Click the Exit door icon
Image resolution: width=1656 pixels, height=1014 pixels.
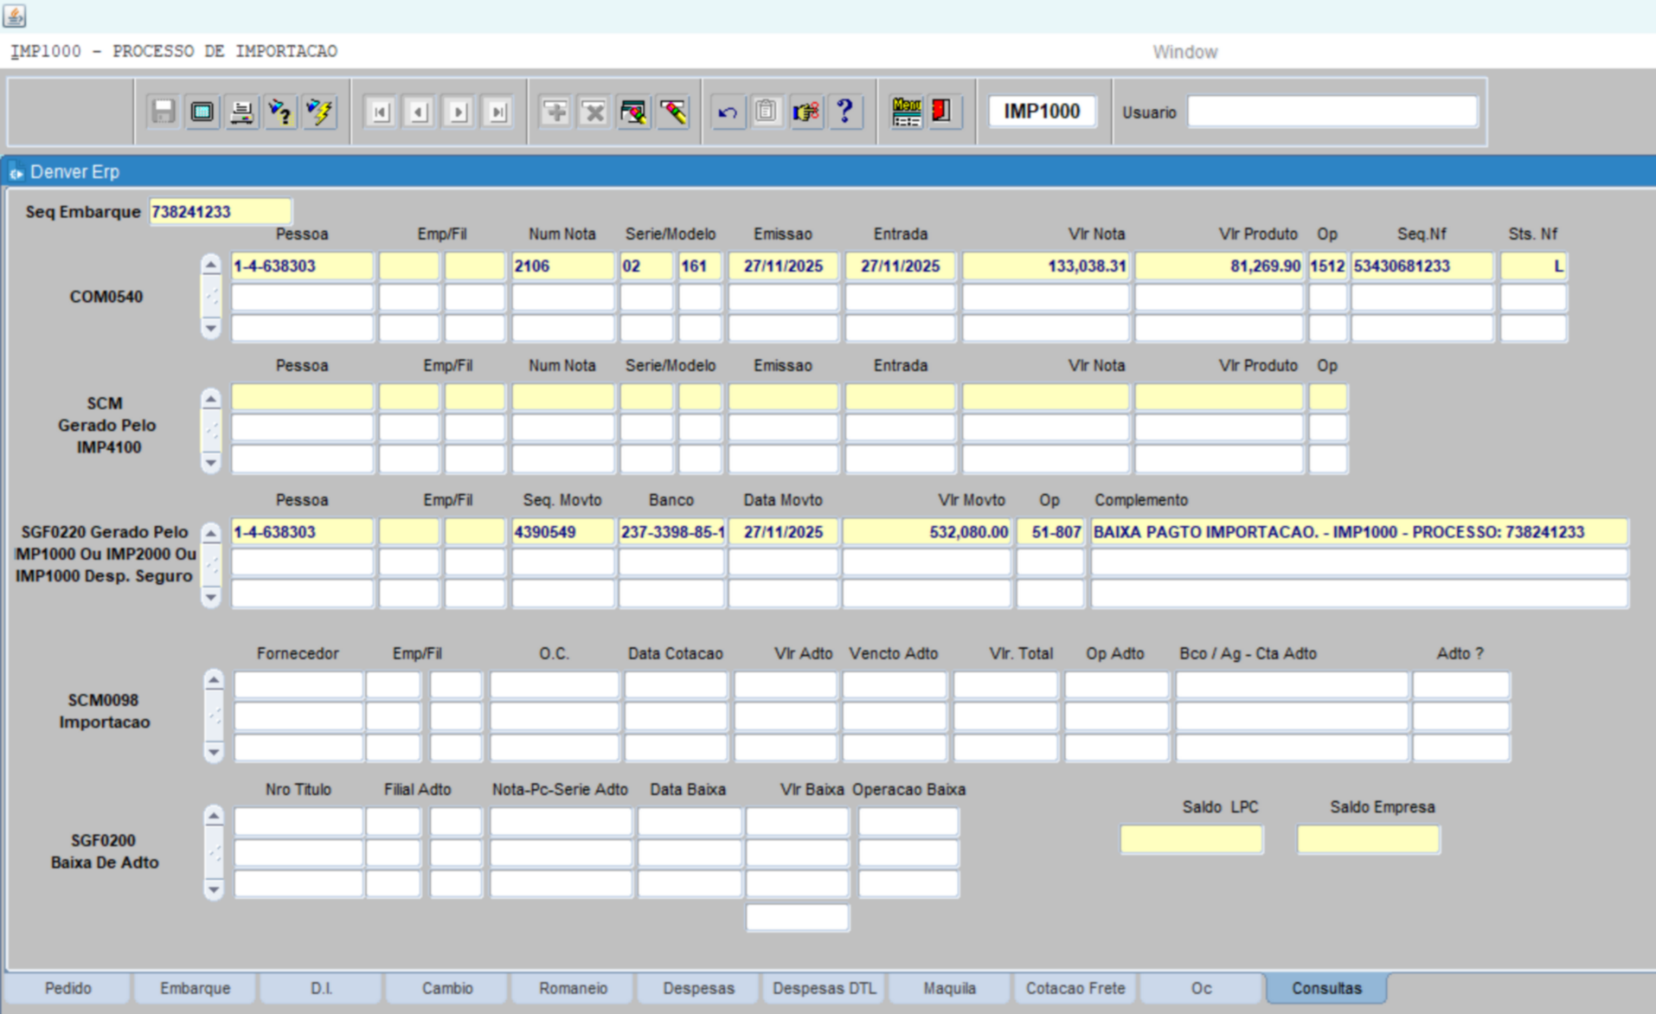[942, 112]
